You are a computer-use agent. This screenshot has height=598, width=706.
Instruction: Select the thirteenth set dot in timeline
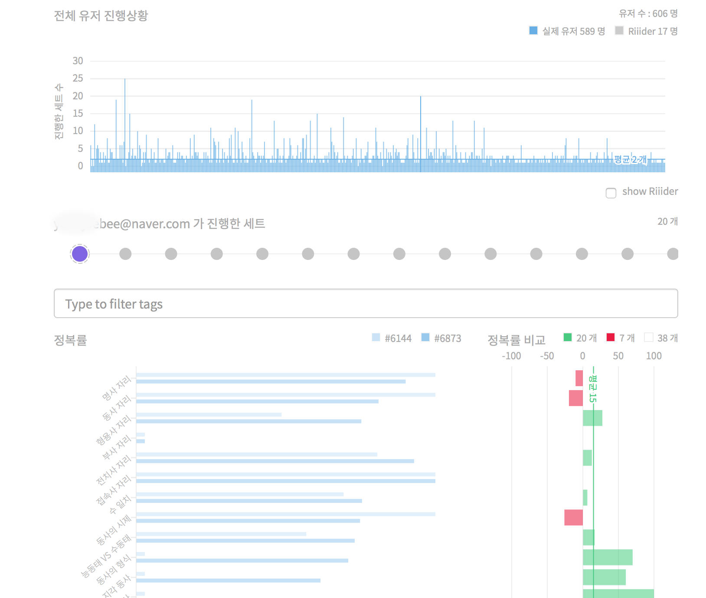[628, 254]
